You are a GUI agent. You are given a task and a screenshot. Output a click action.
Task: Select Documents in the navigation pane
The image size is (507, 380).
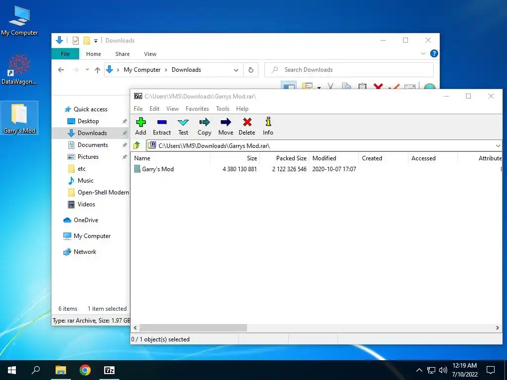tap(93, 145)
